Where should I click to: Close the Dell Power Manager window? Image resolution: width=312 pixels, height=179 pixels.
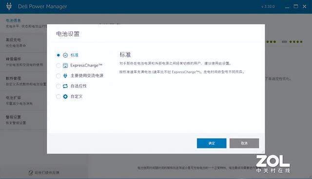pyautogui.click(x=304, y=6)
